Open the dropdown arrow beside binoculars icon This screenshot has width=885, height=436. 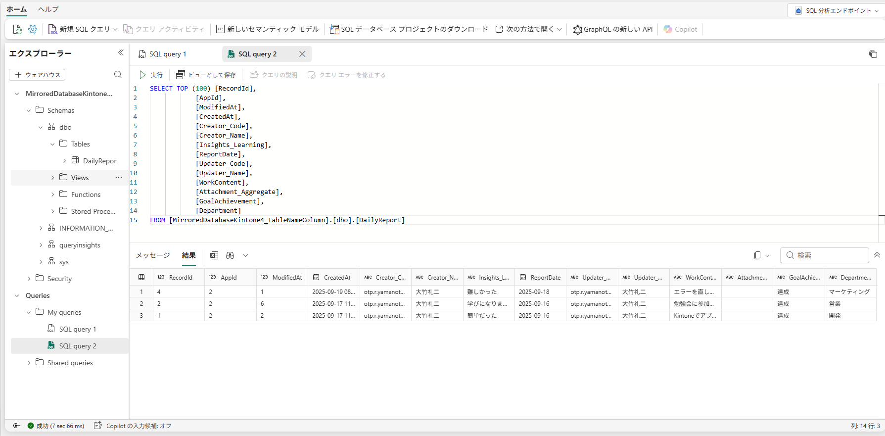(245, 255)
